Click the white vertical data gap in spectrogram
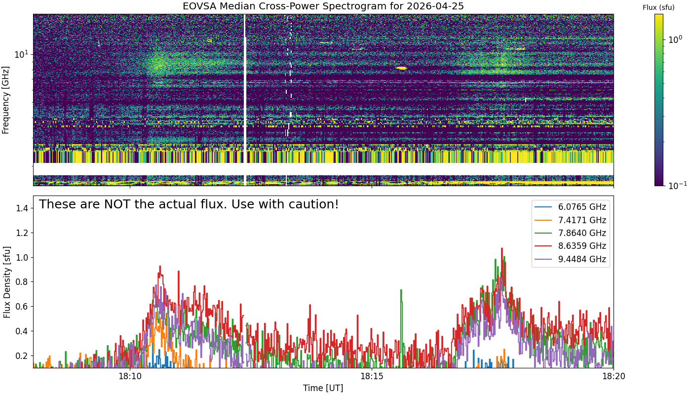The height and width of the screenshot is (395, 691). tap(245, 100)
